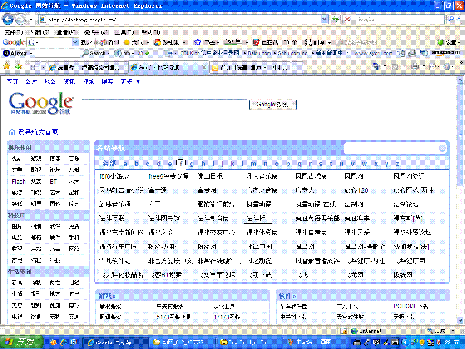This screenshot has height=349, width=465.
Task: Click the 设导航为首页 link
Action: pyautogui.click(x=38, y=132)
